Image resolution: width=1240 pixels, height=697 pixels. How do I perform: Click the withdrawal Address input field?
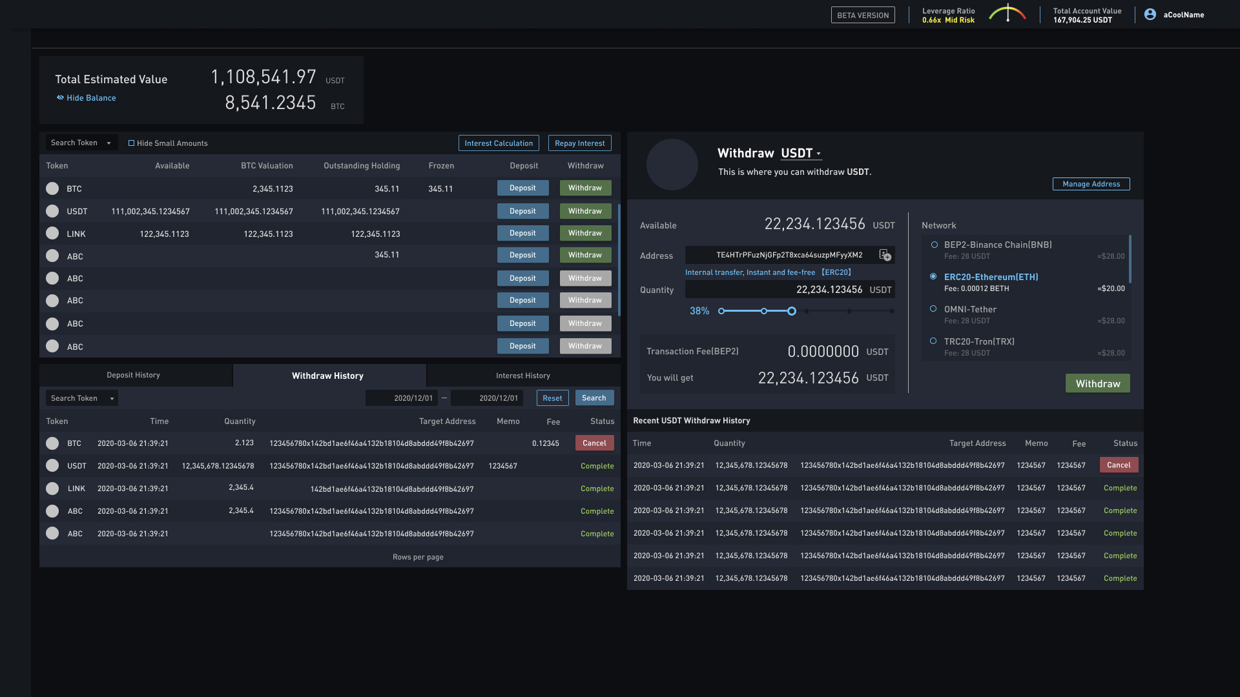click(781, 255)
